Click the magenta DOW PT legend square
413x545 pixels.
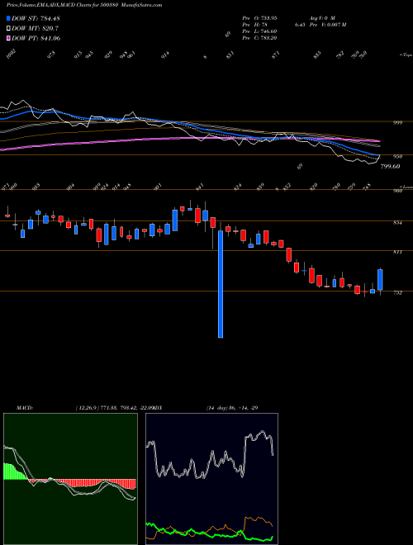click(x=8, y=38)
